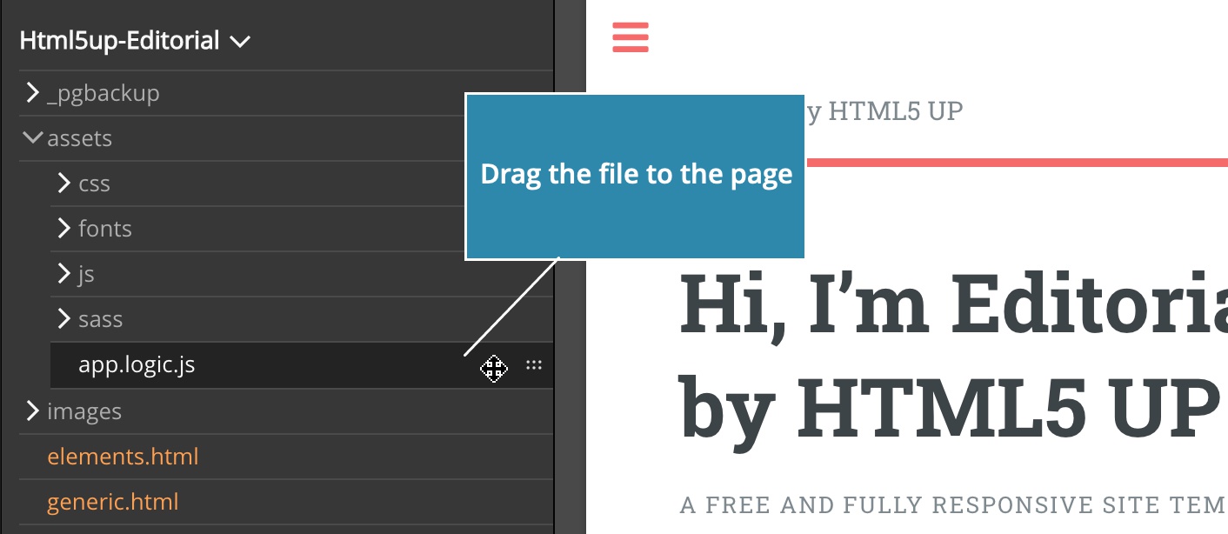Collapse the assets folder chevron

coord(33,137)
